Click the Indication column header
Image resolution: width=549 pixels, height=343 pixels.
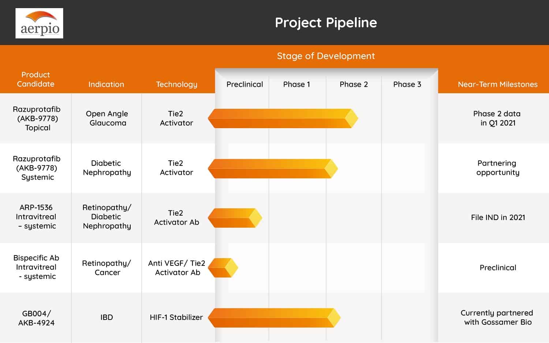point(106,84)
